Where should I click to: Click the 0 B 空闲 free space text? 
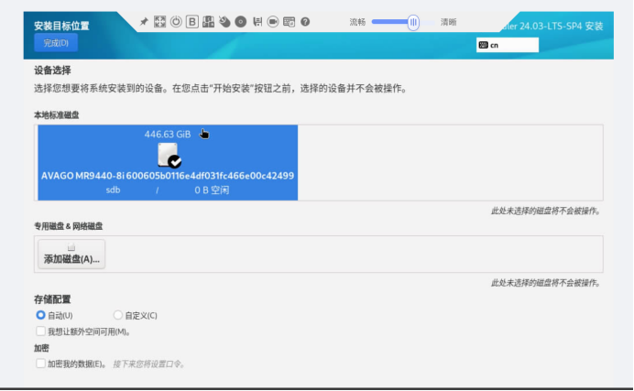[x=212, y=190]
